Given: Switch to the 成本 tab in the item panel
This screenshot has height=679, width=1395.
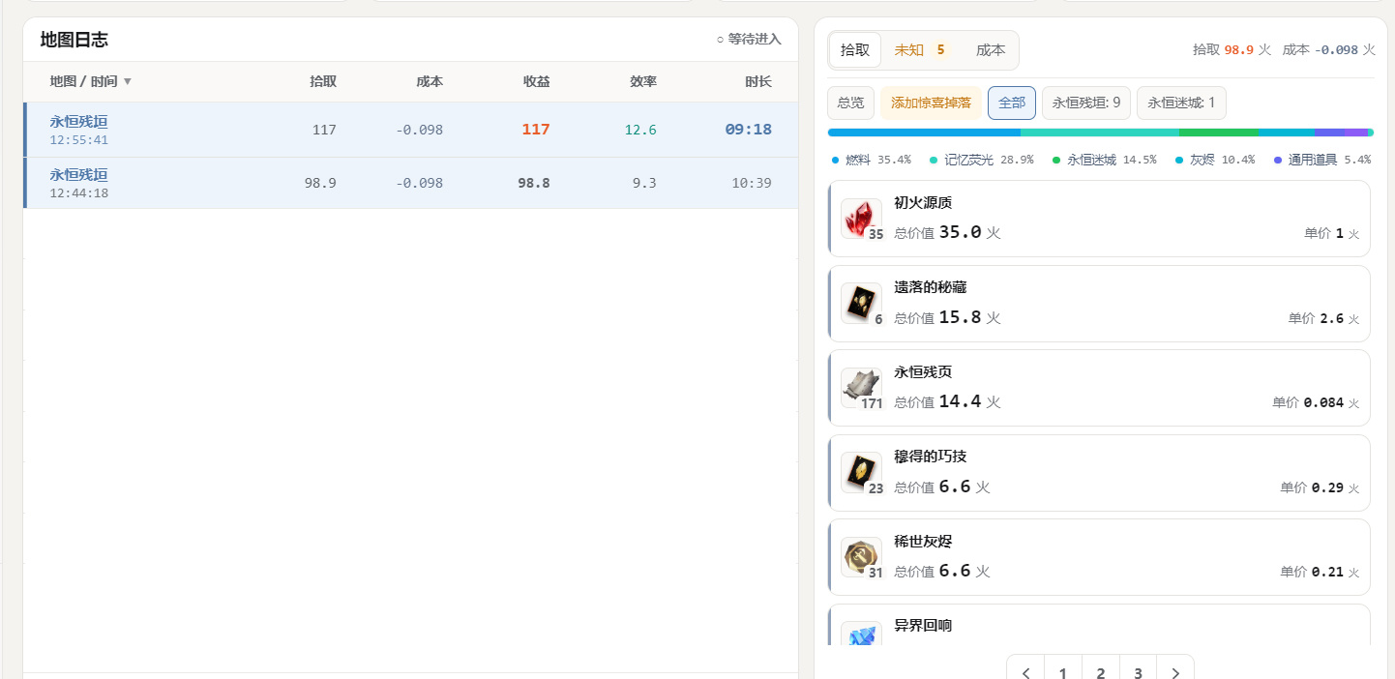Looking at the screenshot, I should point(991,50).
